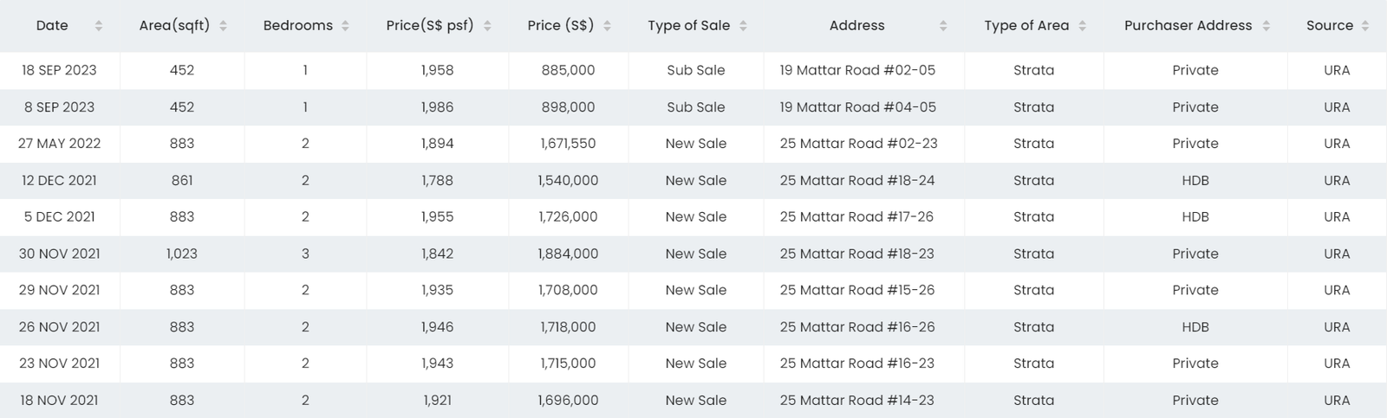Sort by Price(S$ psf) arrow icon

[x=487, y=26]
